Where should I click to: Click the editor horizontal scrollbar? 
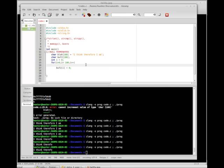(x=76, y=83)
